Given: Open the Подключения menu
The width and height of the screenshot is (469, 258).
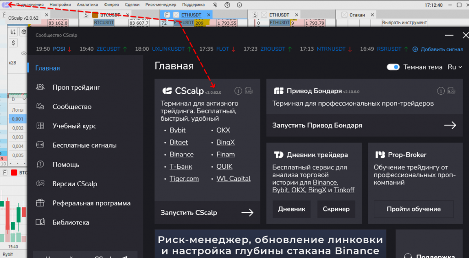Looking at the screenshot, I should [30, 5].
